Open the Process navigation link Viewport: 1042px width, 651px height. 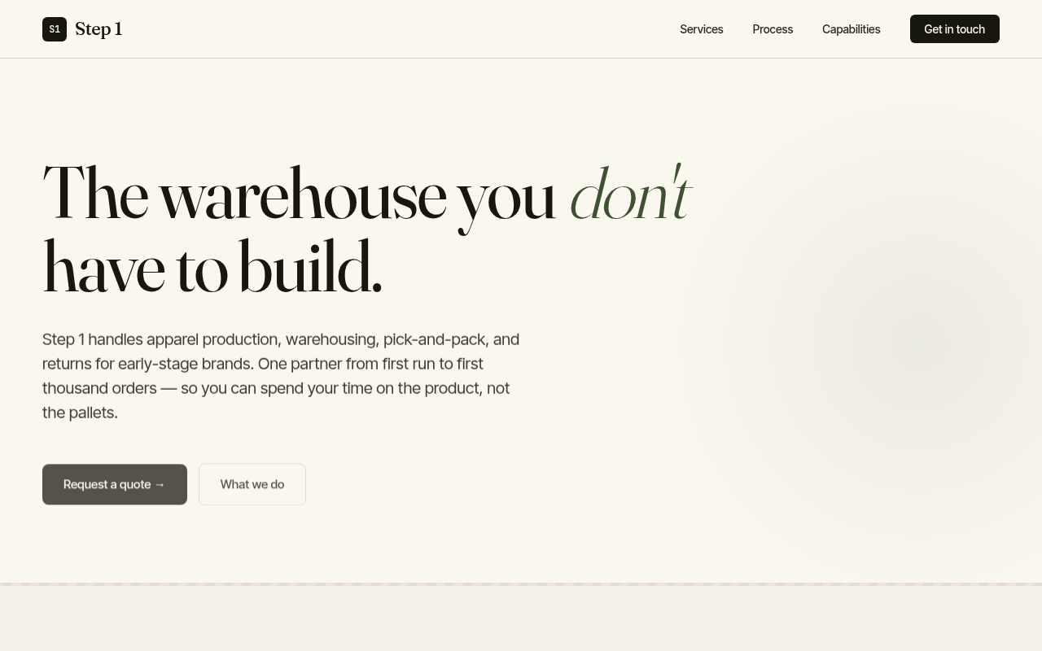[773, 29]
